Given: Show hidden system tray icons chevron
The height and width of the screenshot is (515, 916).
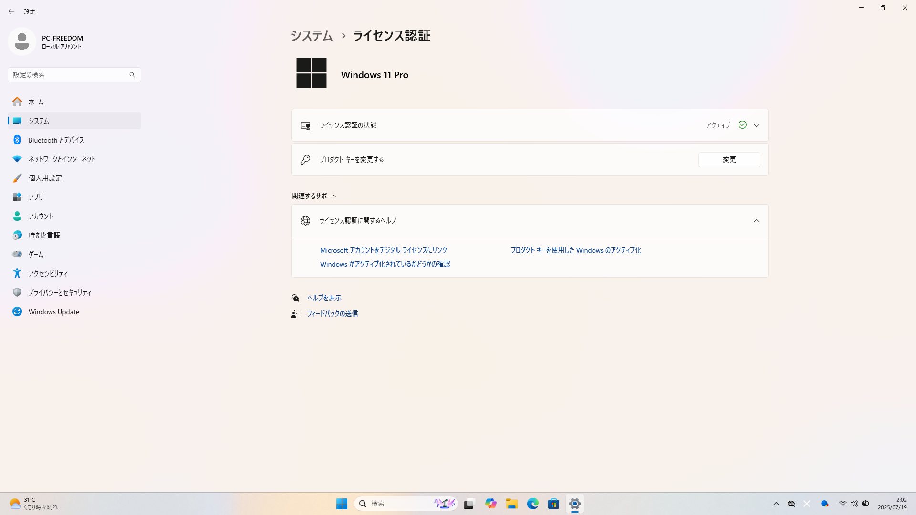Looking at the screenshot, I should click(x=776, y=504).
